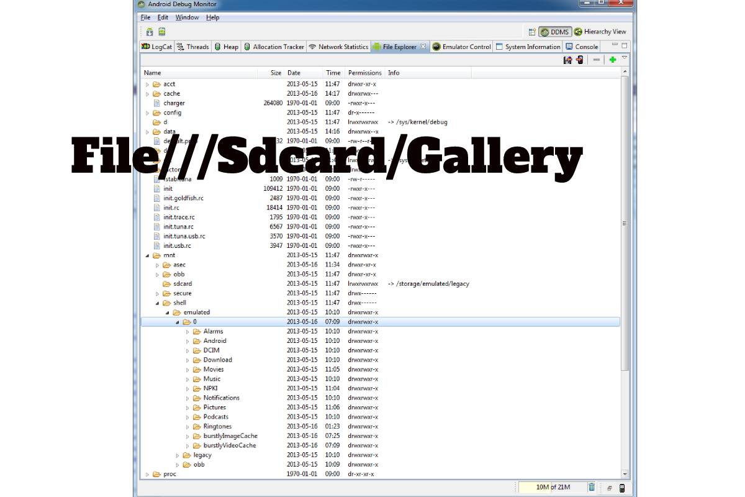745x497 pixels.
Task: Collapse the emulated folder
Action: [x=168, y=312]
